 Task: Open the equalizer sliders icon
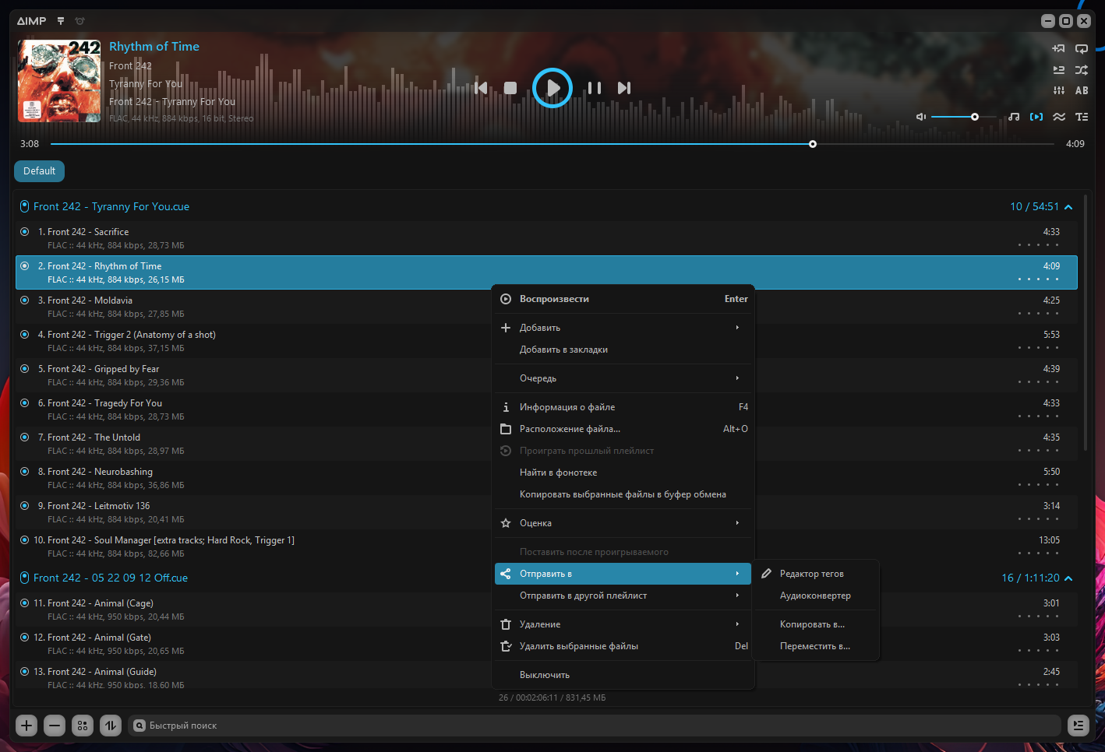[1058, 90]
